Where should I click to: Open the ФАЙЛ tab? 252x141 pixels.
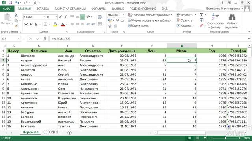pos(7,9)
